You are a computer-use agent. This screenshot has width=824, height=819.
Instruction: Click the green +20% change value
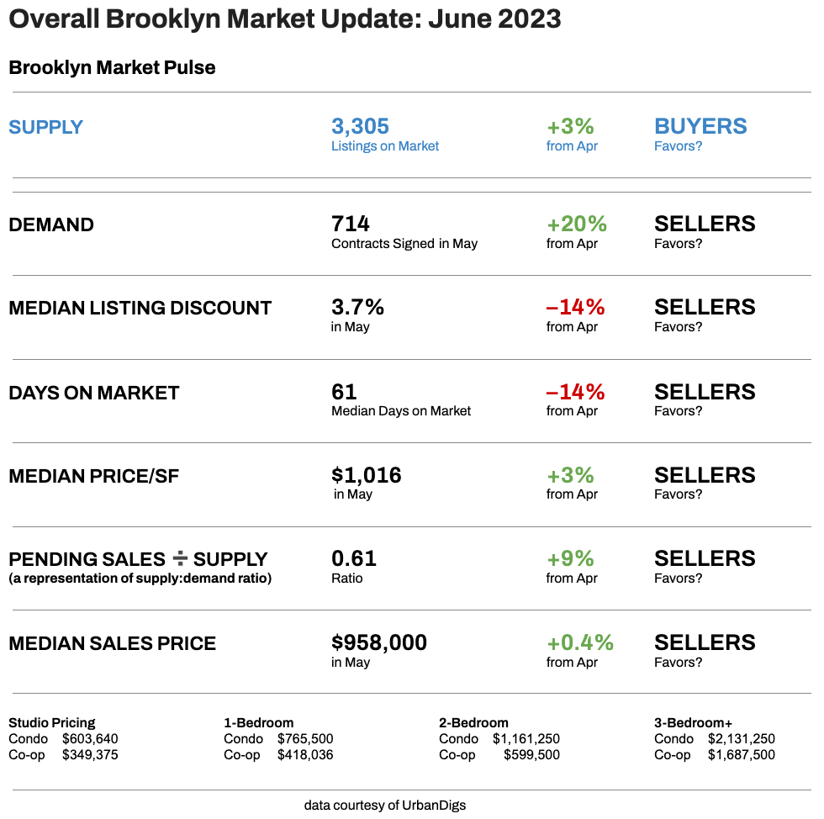tap(576, 224)
